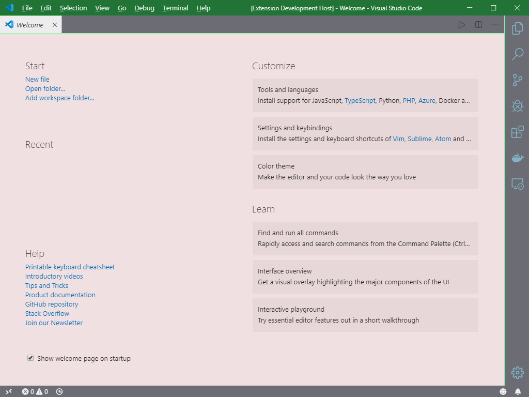Click the remote window indicator in status bar
This screenshot has height=397, width=529.
9,391
